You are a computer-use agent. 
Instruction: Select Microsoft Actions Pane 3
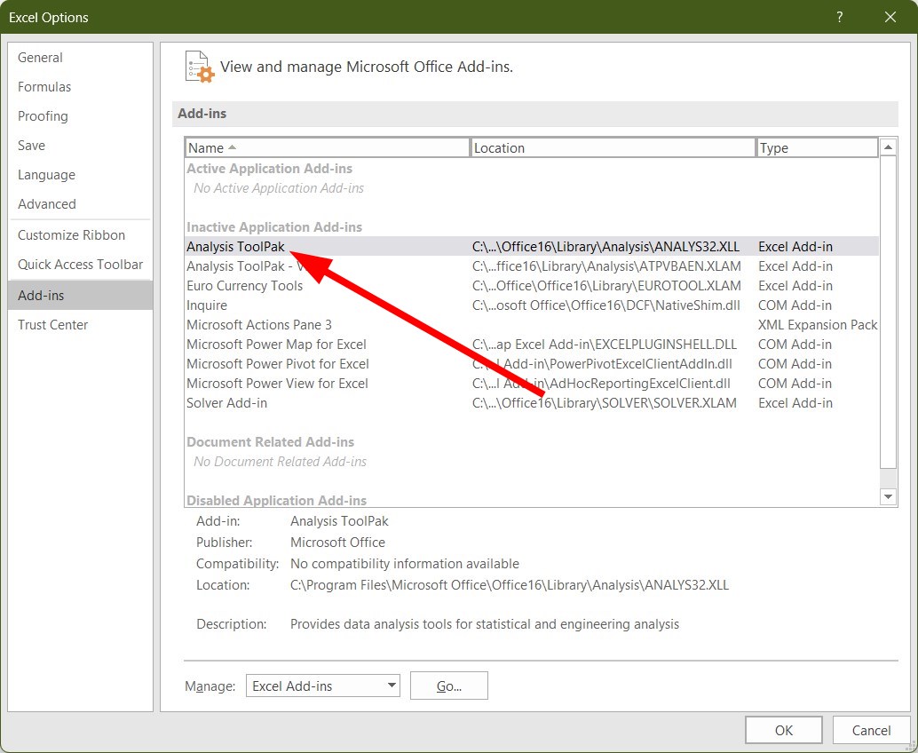532,324
